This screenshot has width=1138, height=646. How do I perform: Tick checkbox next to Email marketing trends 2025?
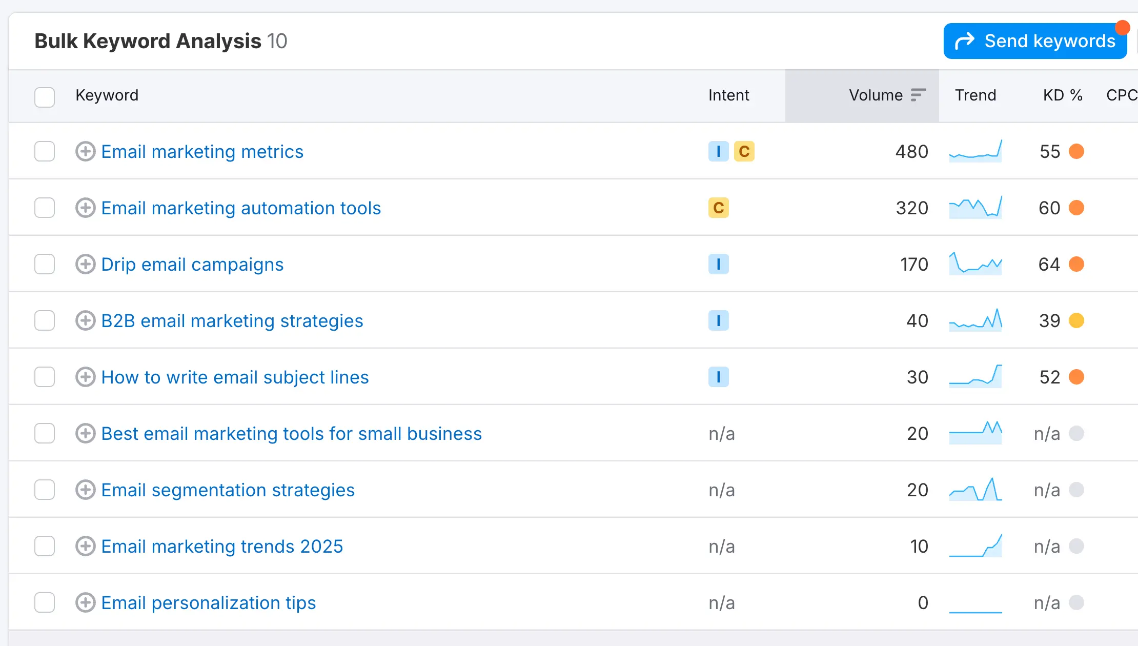45,547
